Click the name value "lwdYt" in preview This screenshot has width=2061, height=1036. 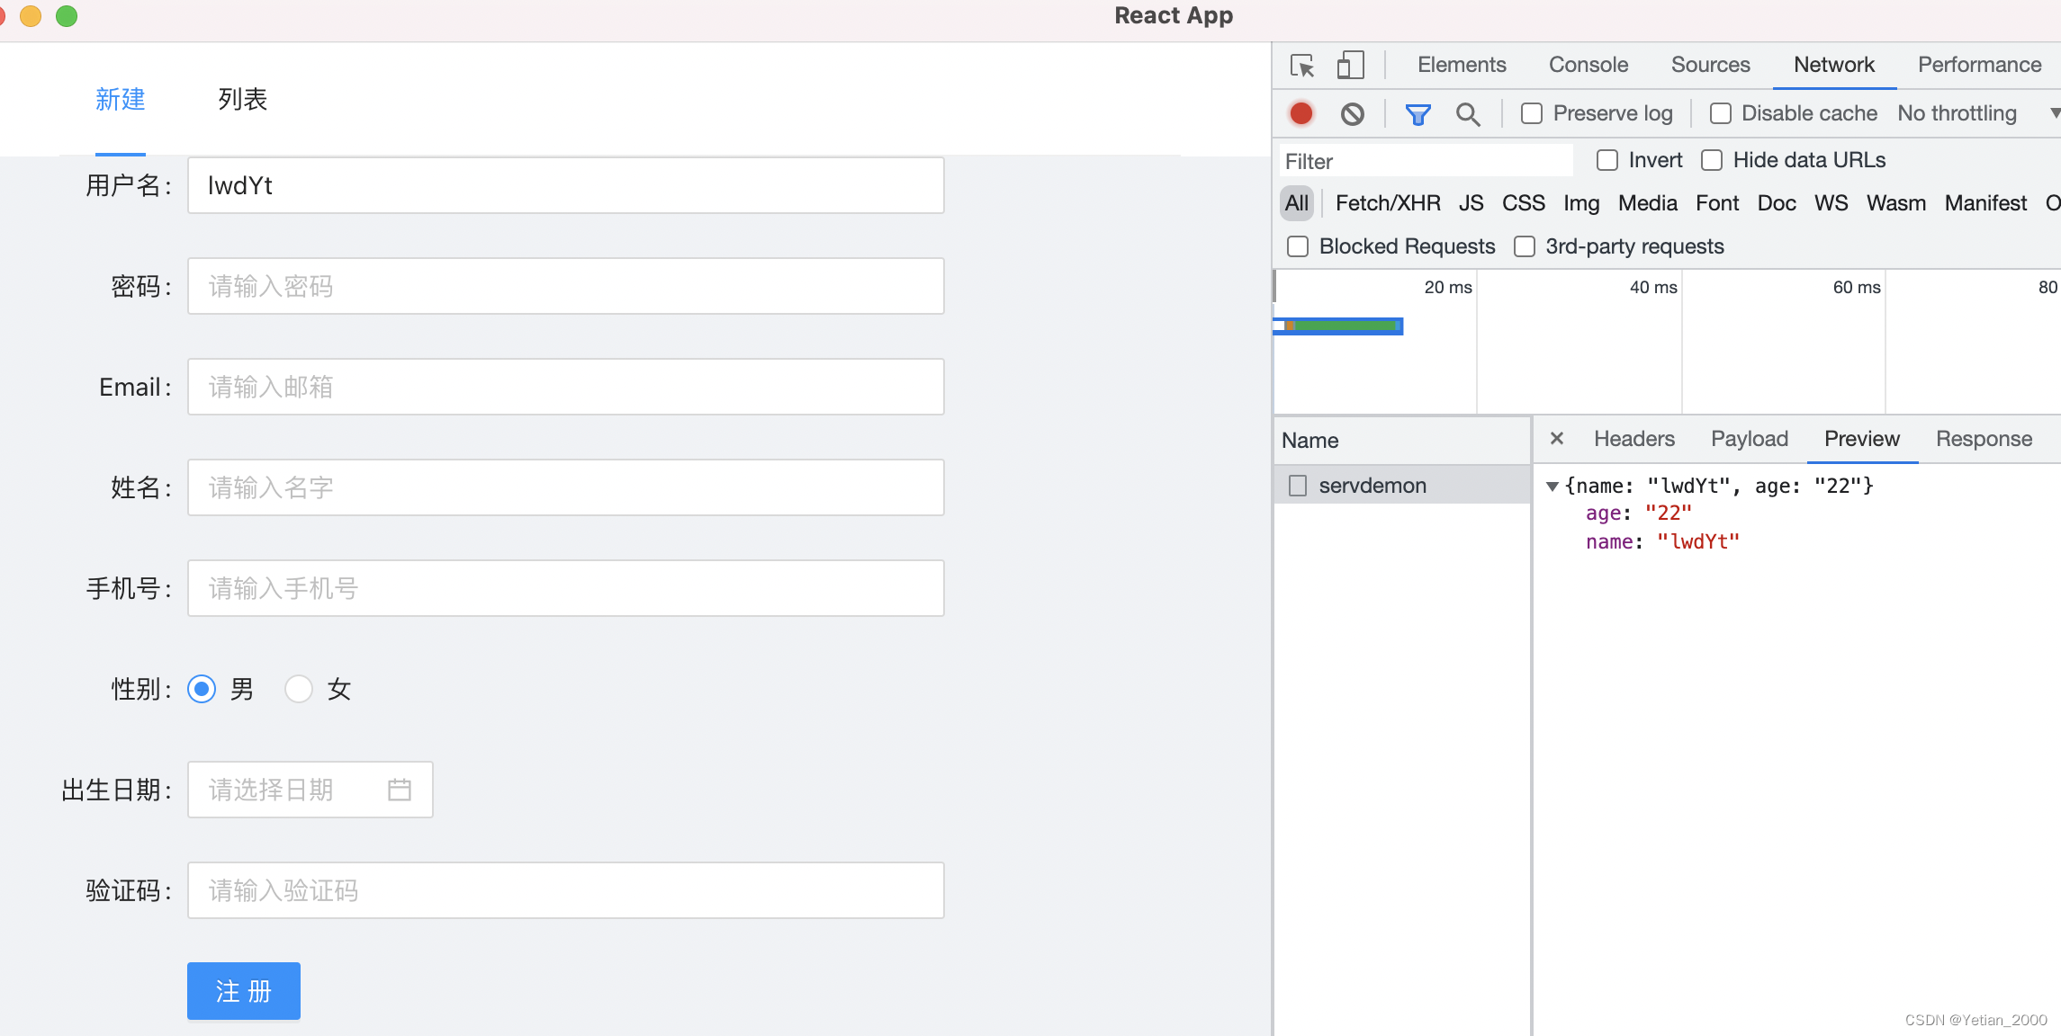tap(1697, 542)
